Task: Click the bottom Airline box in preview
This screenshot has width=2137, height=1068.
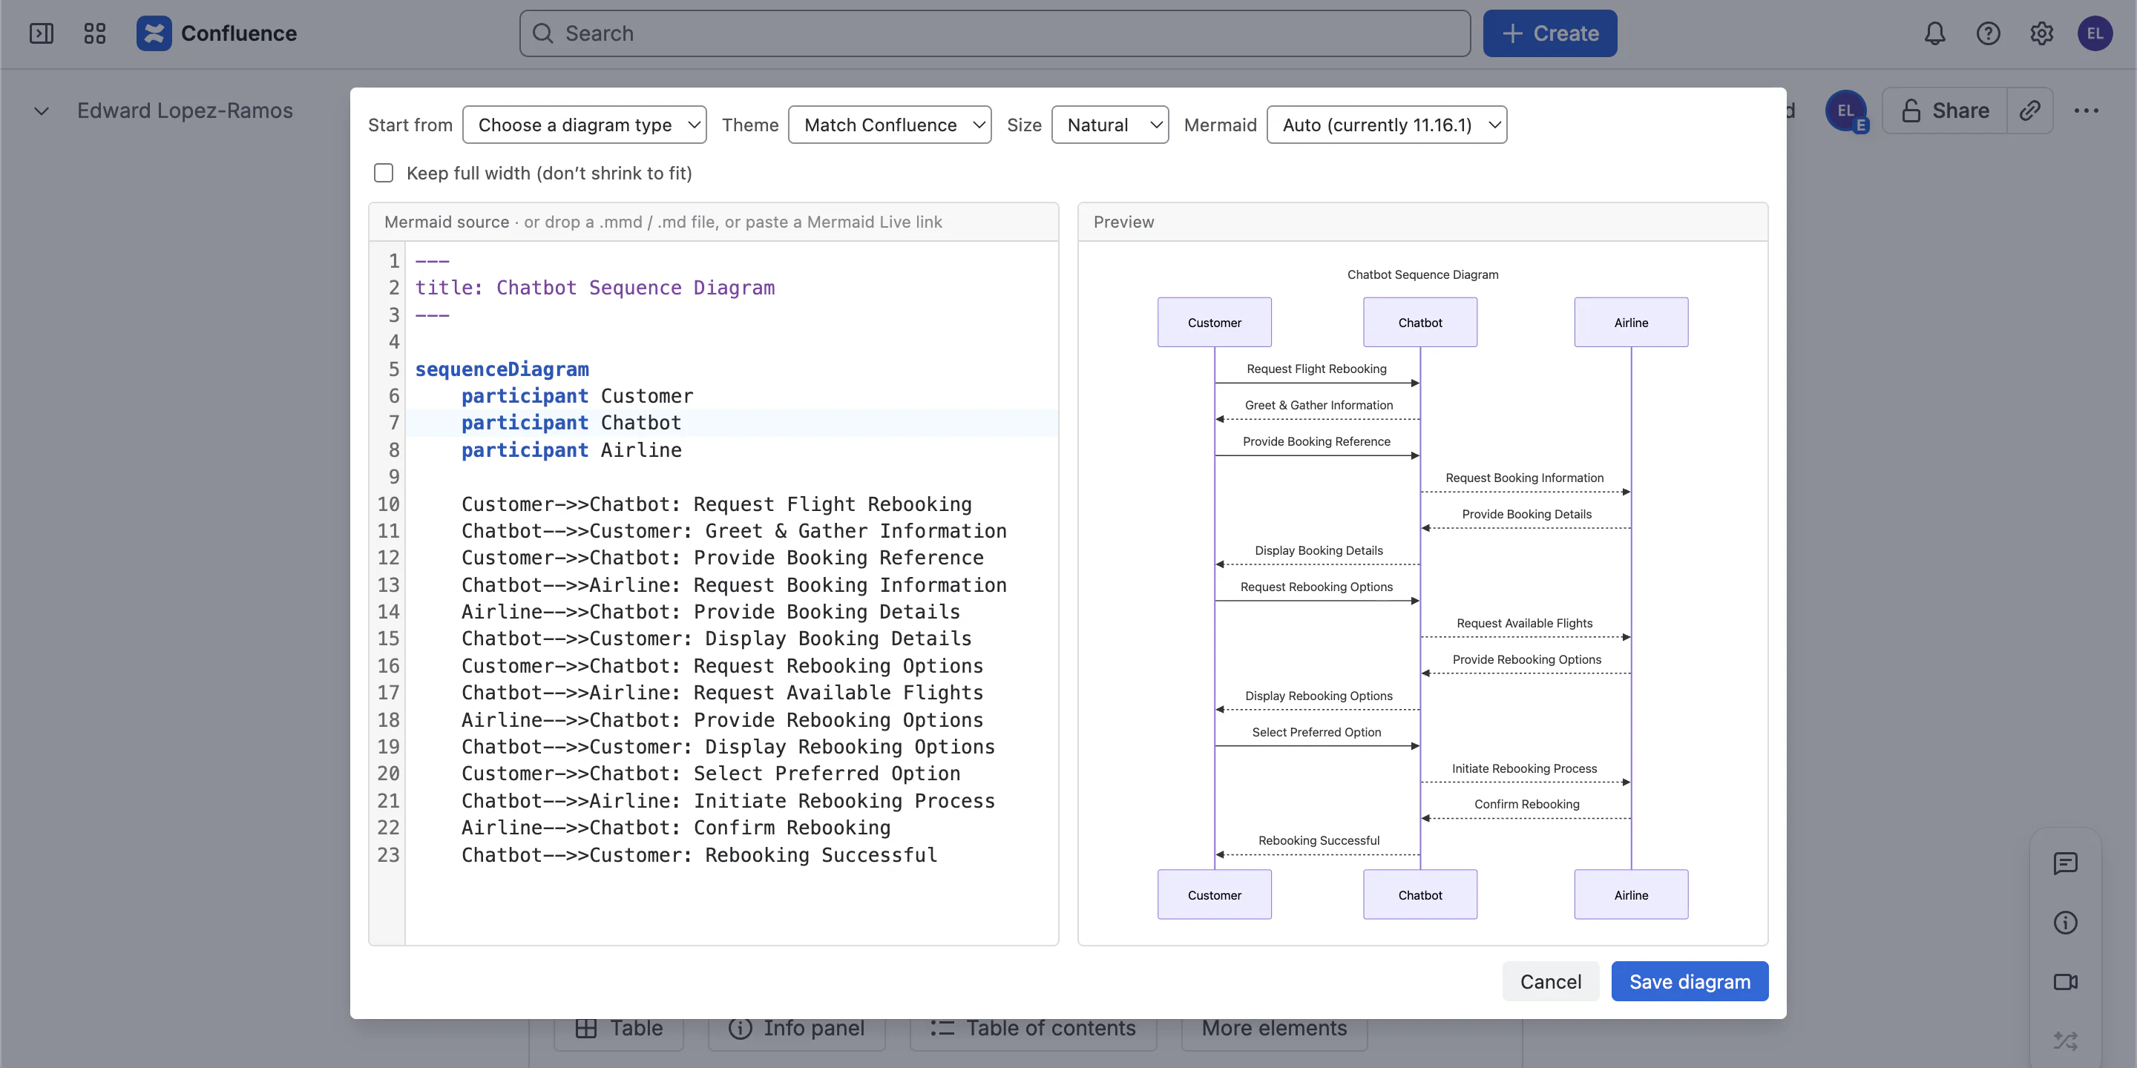Action: click(1630, 894)
